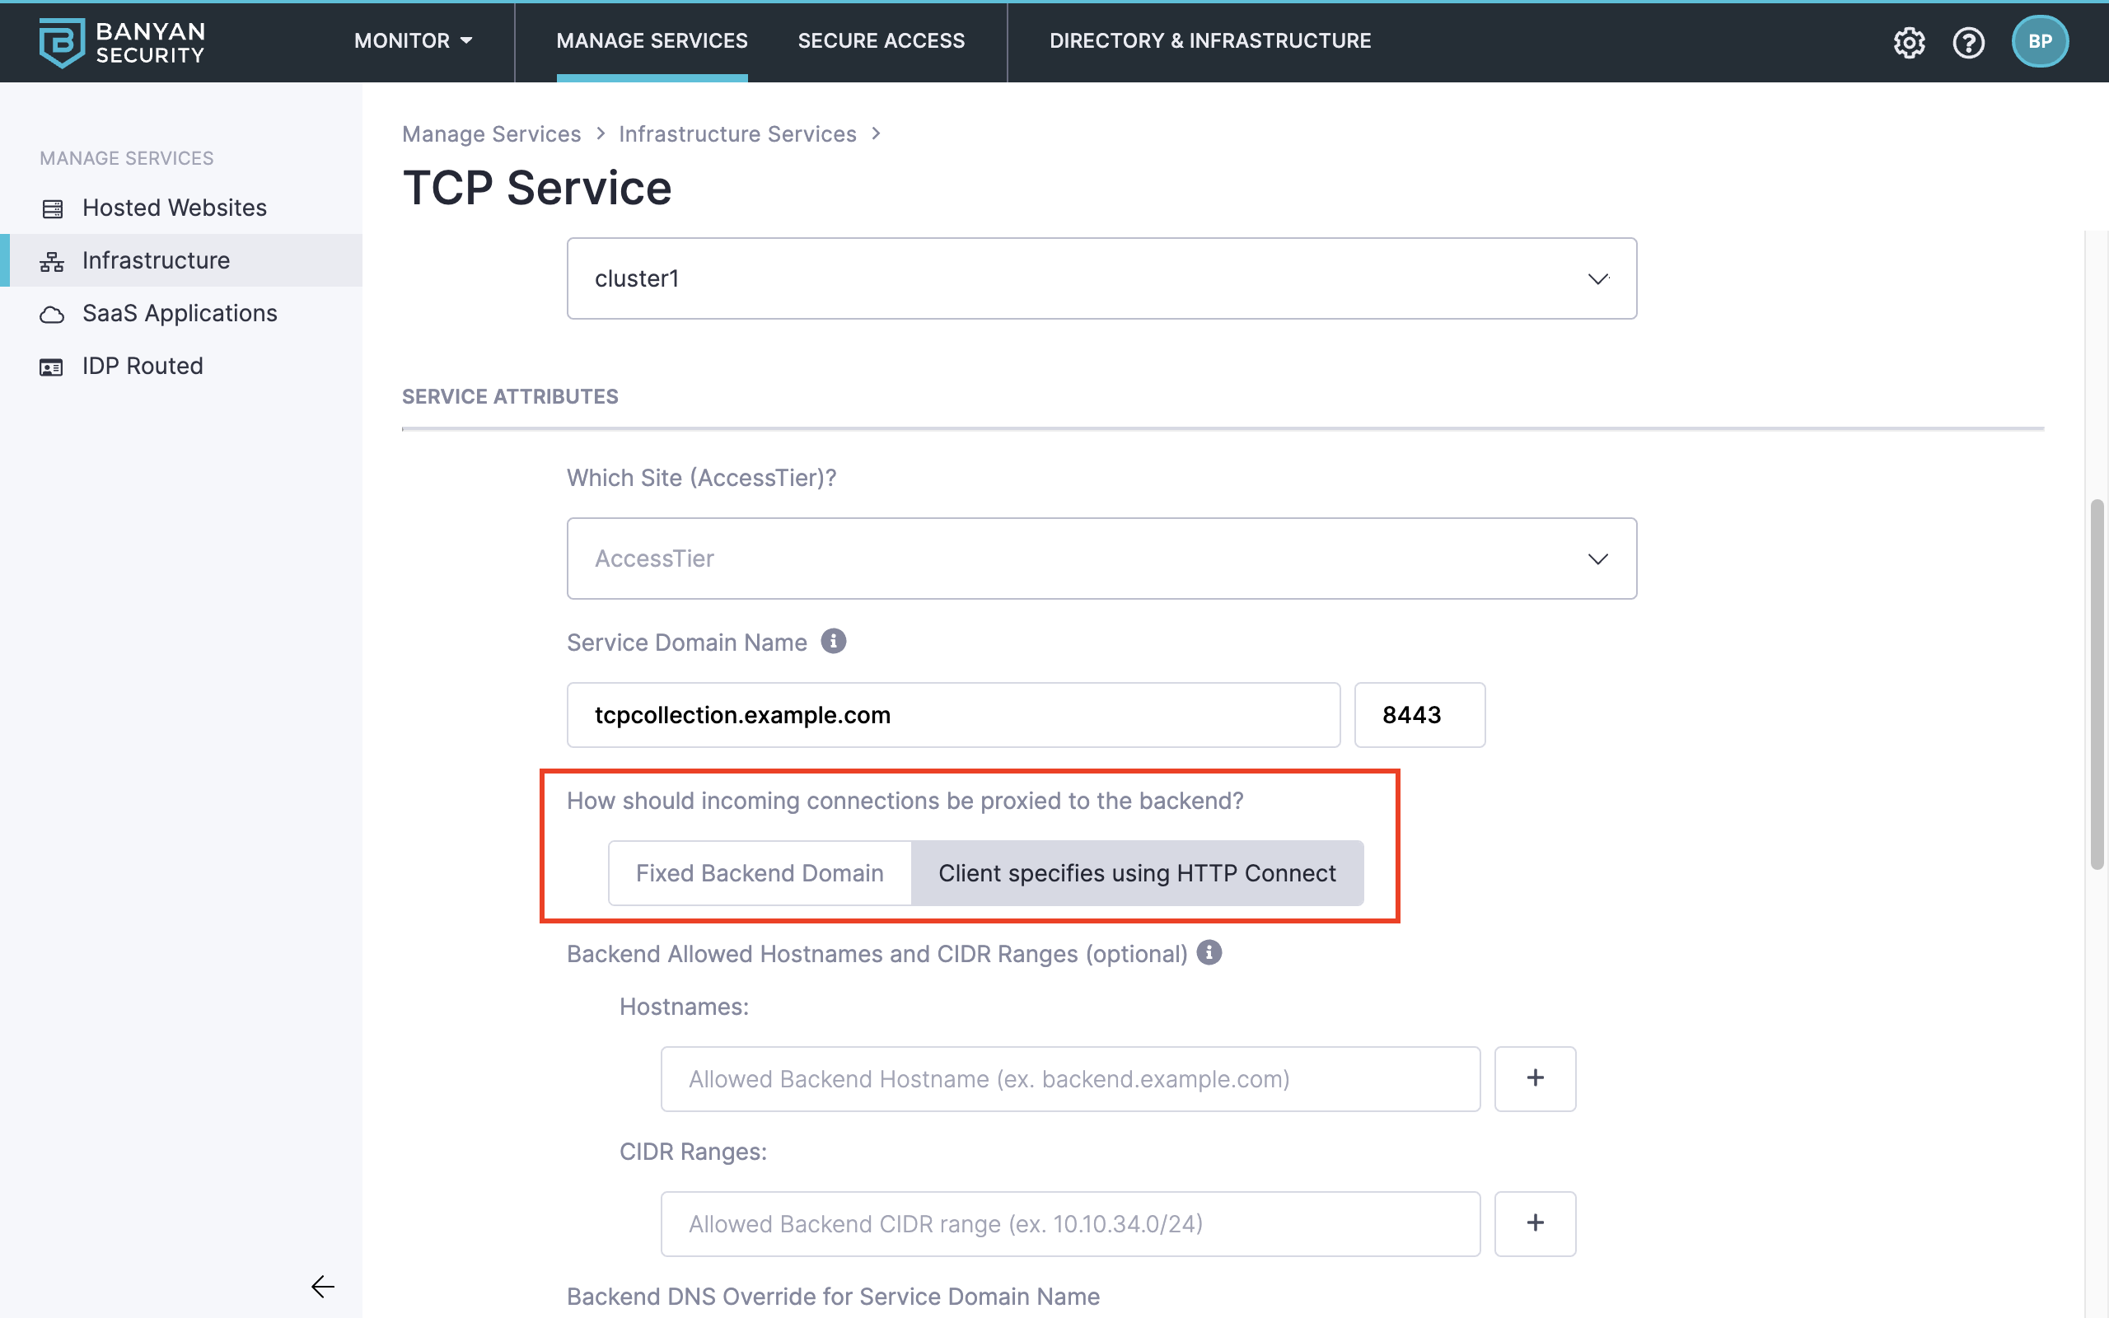
Task: Click the help question mark icon
Action: coord(1968,42)
